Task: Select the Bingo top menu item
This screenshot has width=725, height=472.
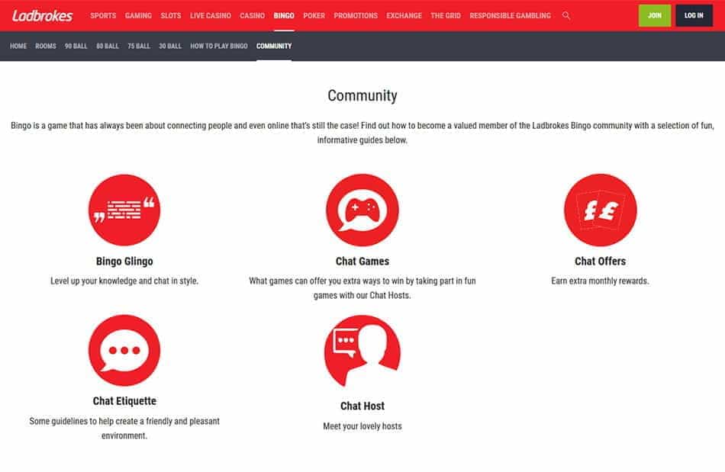Action: (x=284, y=16)
